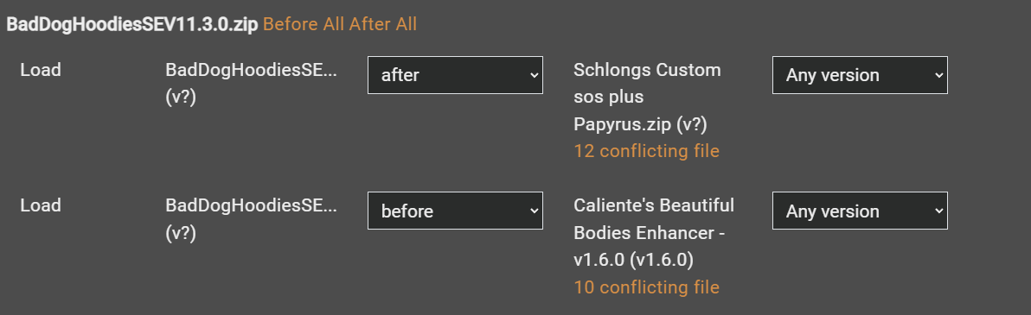Click the 'Load' label of the Schlongs rule
The height and width of the screenshot is (315, 1031).
pos(41,70)
